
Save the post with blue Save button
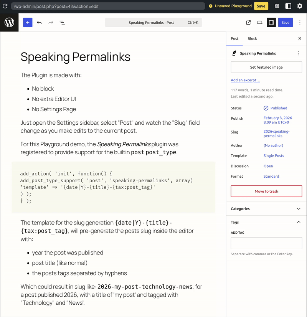pos(286,22)
